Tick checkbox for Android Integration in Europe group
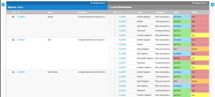 [x=110, y=17]
